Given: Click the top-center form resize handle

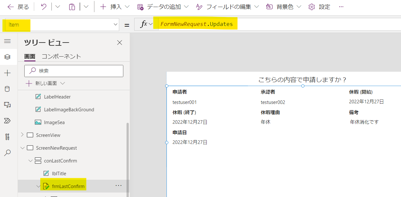Looking at the screenshot, I should (303, 86).
